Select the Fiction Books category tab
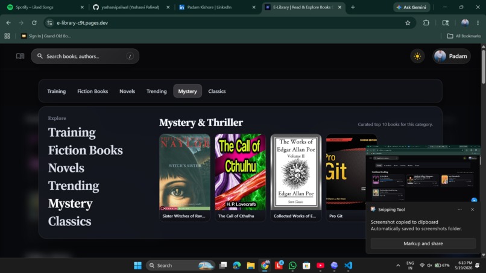The image size is (486, 273). [93, 91]
